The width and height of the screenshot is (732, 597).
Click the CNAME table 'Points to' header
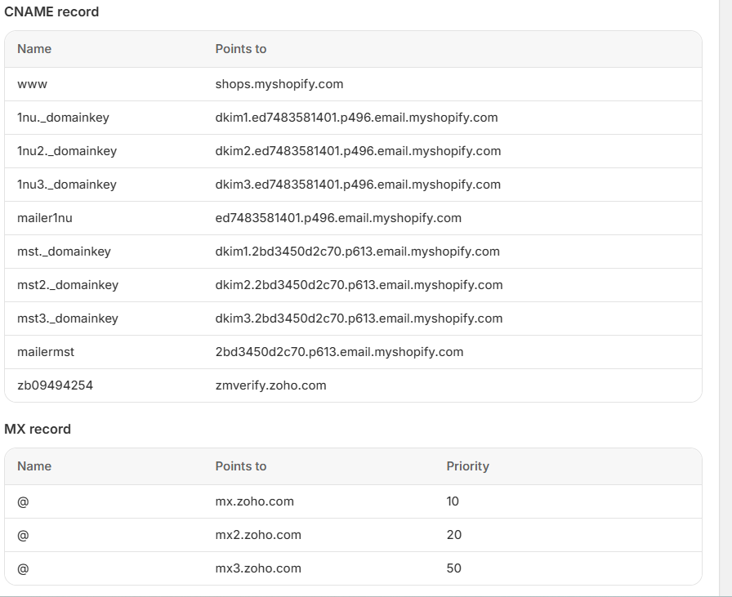point(241,49)
